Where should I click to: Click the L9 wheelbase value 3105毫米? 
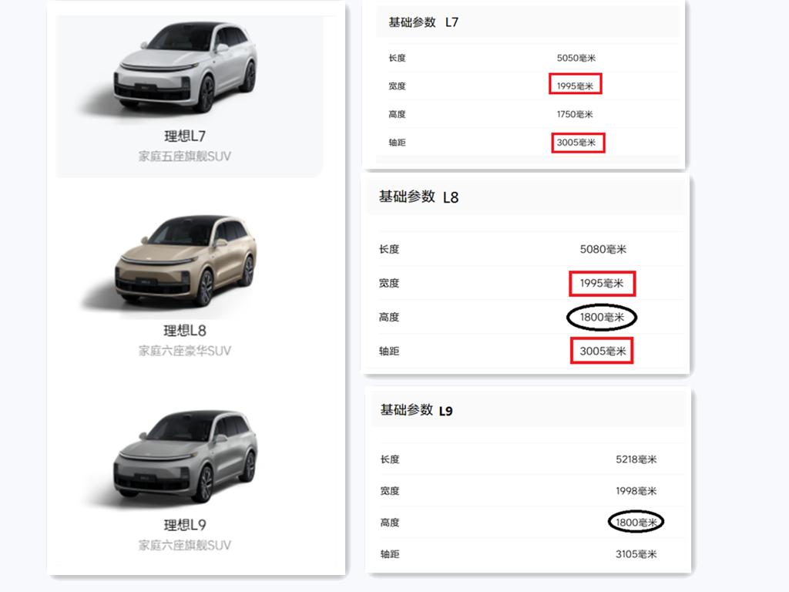click(x=636, y=554)
